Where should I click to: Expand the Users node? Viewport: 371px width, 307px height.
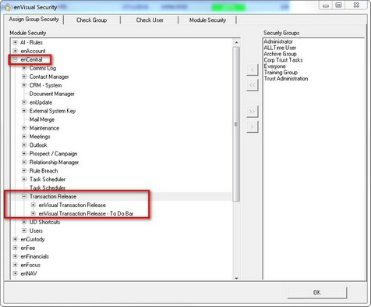[24, 230]
